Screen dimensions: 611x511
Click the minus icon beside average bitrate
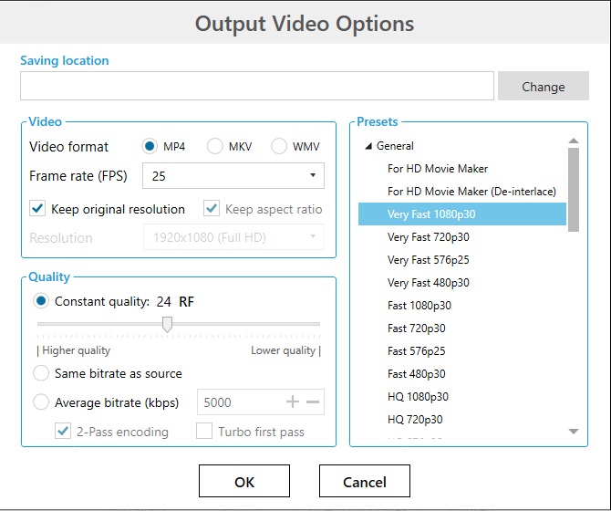click(312, 402)
